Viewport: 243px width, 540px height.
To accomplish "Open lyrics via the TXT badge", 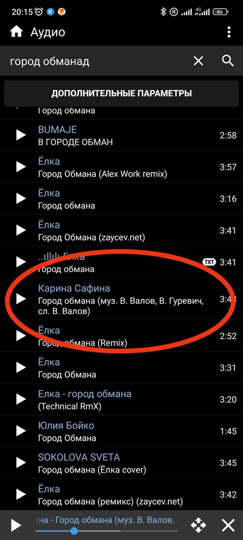I will tap(209, 262).
